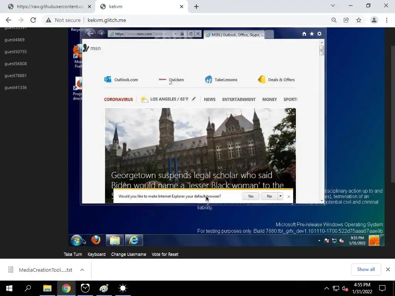Click Internet Explorer on the VM taskbar
The image size is (395, 296).
pyautogui.click(x=134, y=240)
